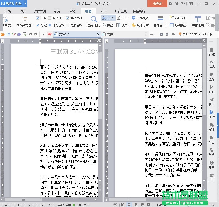The width and height of the screenshot is (219, 207).
Task: Open the 样式 styles sidebar panel
Action: [x=211, y=64]
